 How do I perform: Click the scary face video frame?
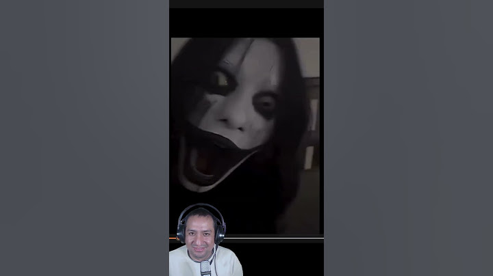(245, 136)
